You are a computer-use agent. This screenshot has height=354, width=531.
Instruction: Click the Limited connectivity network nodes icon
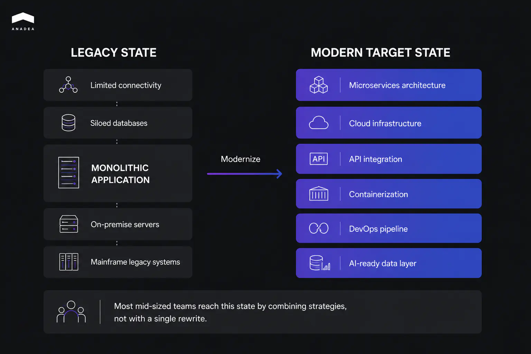pos(68,85)
